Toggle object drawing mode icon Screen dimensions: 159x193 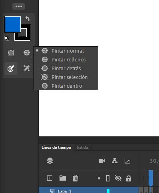click(x=11, y=53)
